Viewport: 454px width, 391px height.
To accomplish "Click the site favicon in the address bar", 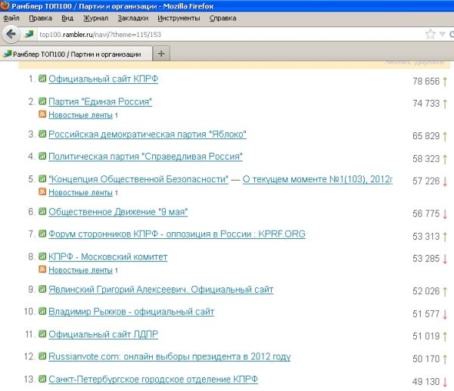I will pyautogui.click(x=30, y=34).
